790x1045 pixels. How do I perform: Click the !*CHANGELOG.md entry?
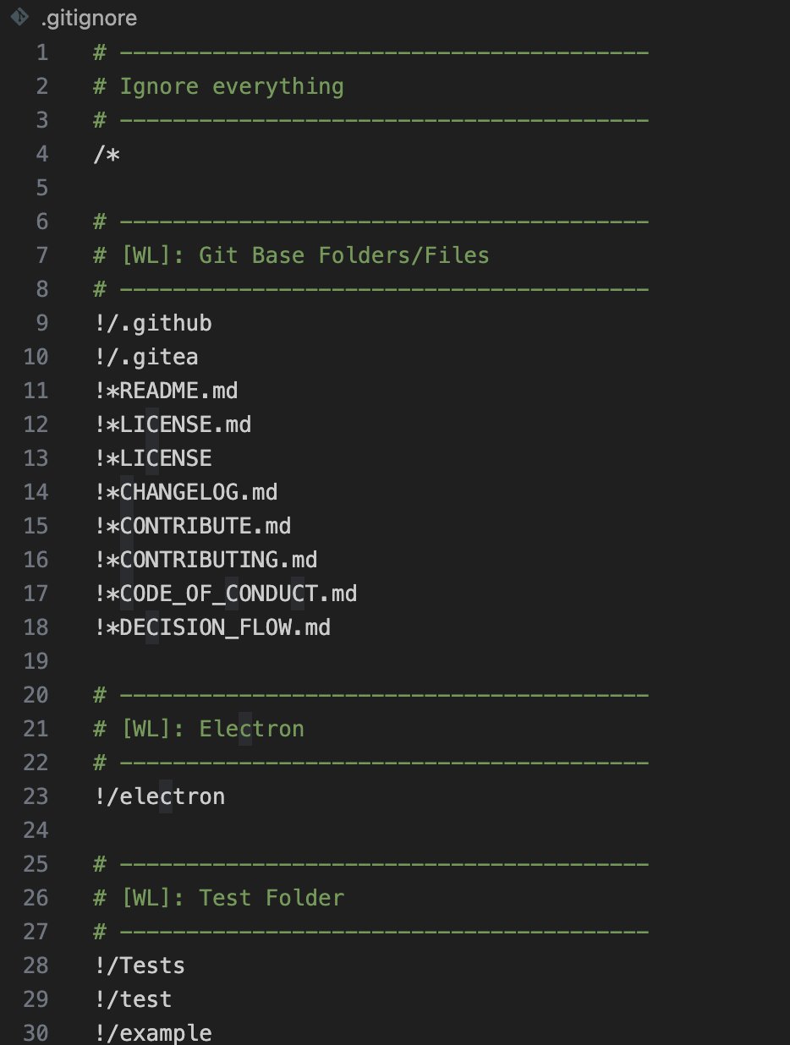tap(186, 492)
